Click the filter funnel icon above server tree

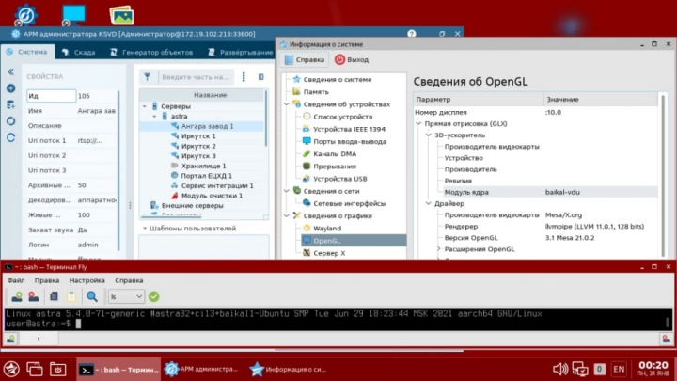point(148,77)
